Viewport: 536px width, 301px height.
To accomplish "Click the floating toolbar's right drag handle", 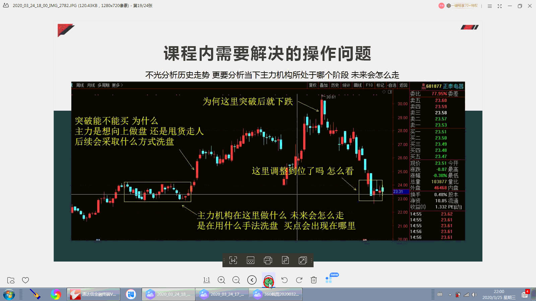I will pos(312,260).
